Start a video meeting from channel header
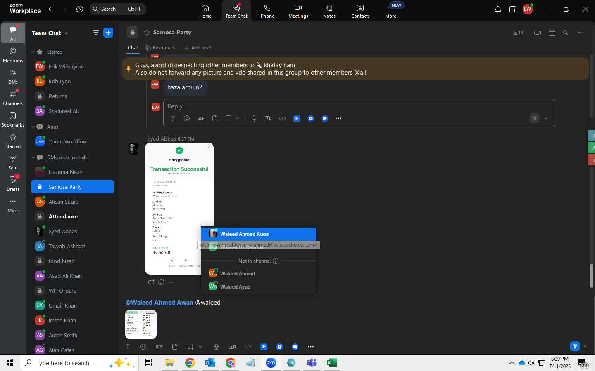595x371 pixels. 538,33
